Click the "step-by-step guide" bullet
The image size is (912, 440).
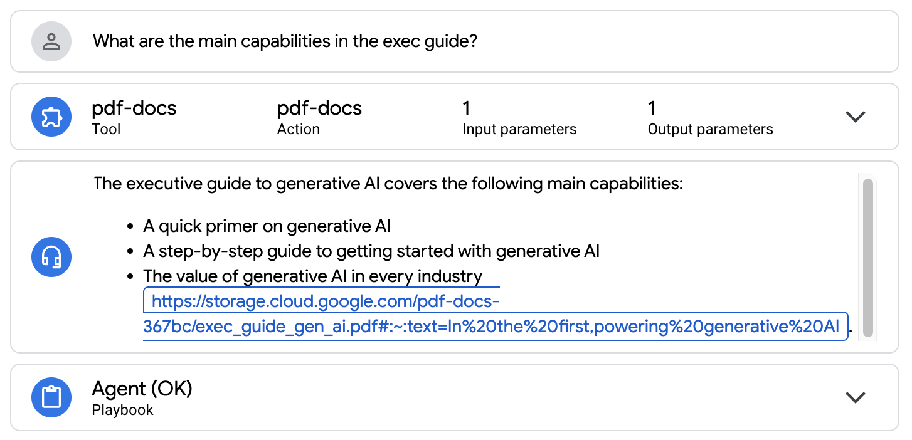tap(371, 251)
